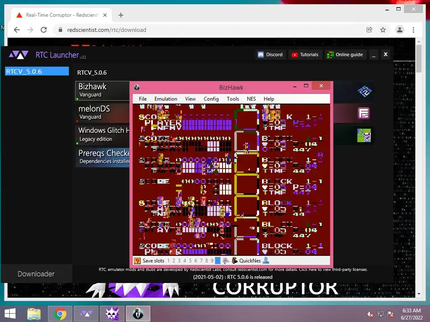Launch Windows Glitch Harvester Legacy edition entry
Screen dimensions: 430x322
[102, 135]
